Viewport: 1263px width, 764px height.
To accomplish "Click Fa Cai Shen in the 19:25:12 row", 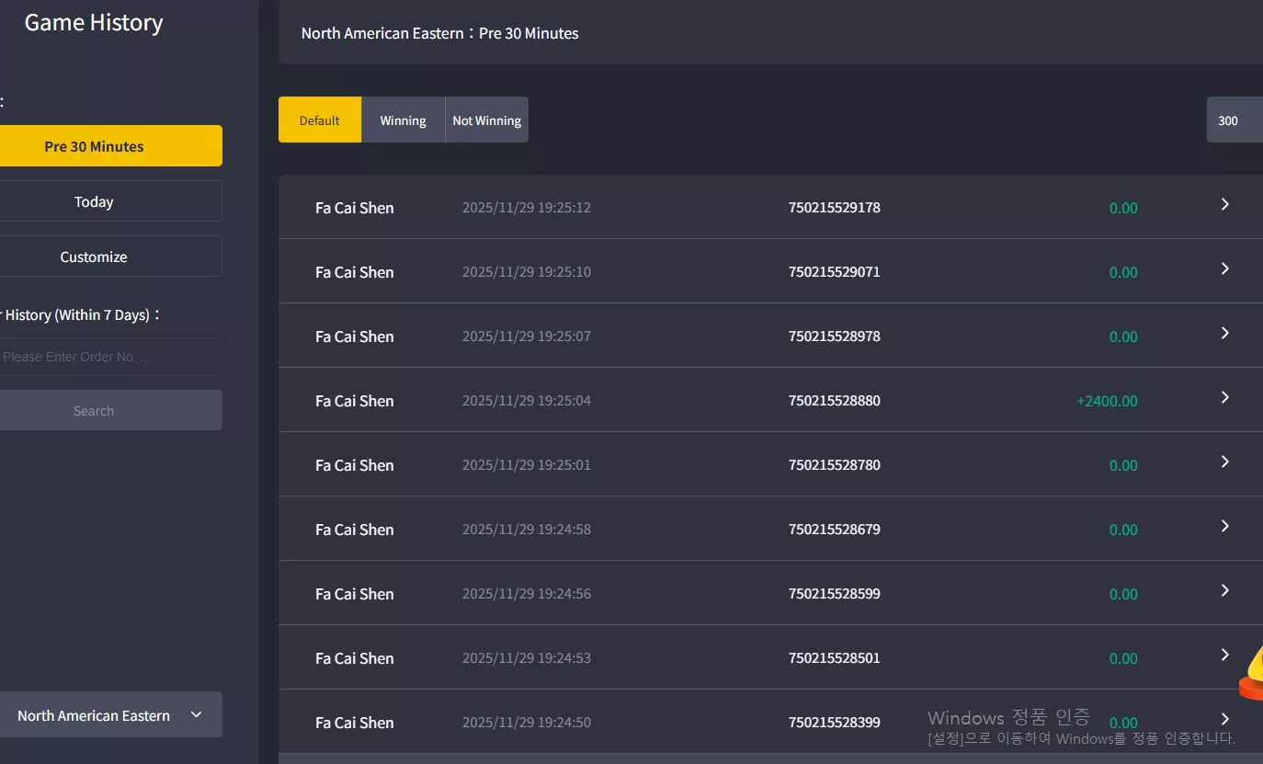I will [x=354, y=208].
